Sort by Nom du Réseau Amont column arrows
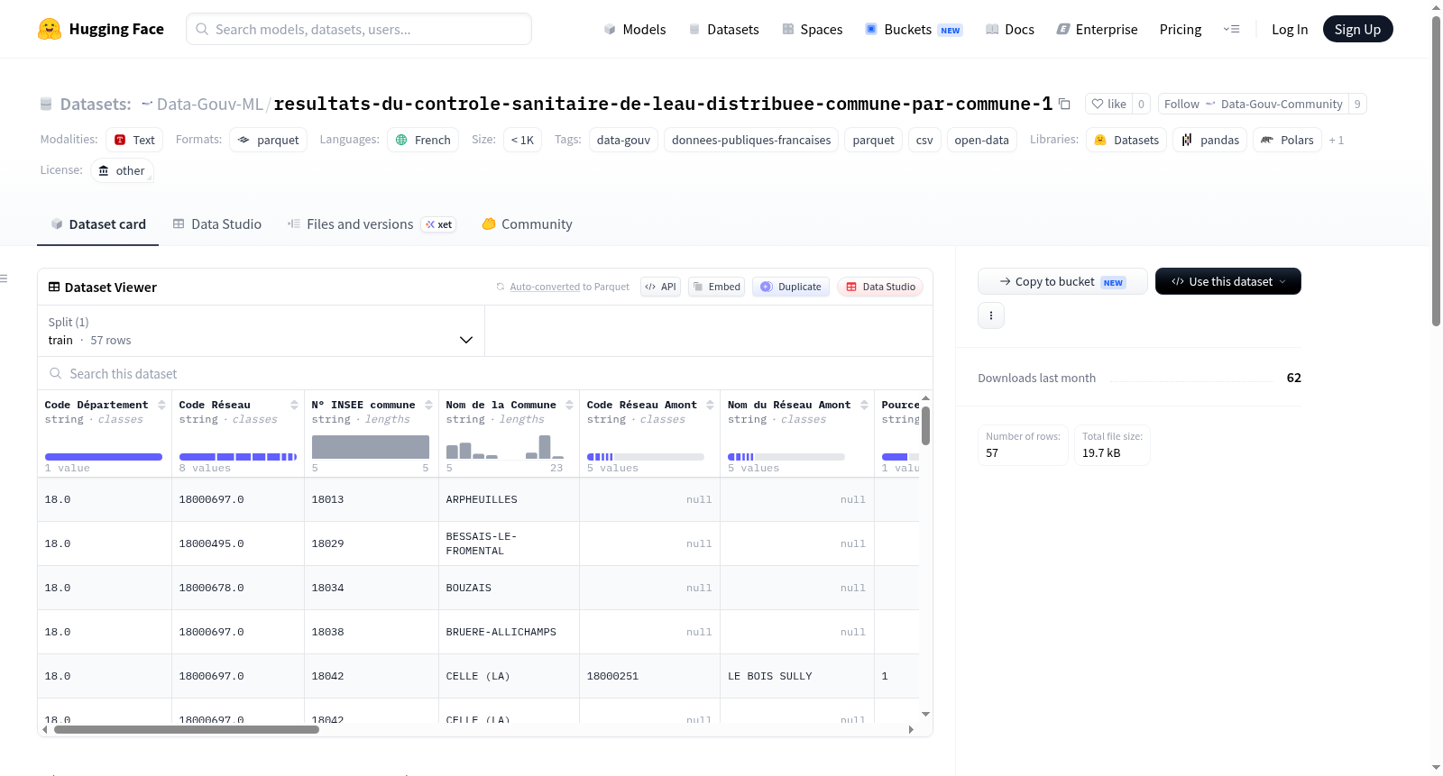The width and height of the screenshot is (1443, 776). click(x=864, y=405)
